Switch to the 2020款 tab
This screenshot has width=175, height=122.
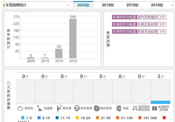tap(83, 5)
